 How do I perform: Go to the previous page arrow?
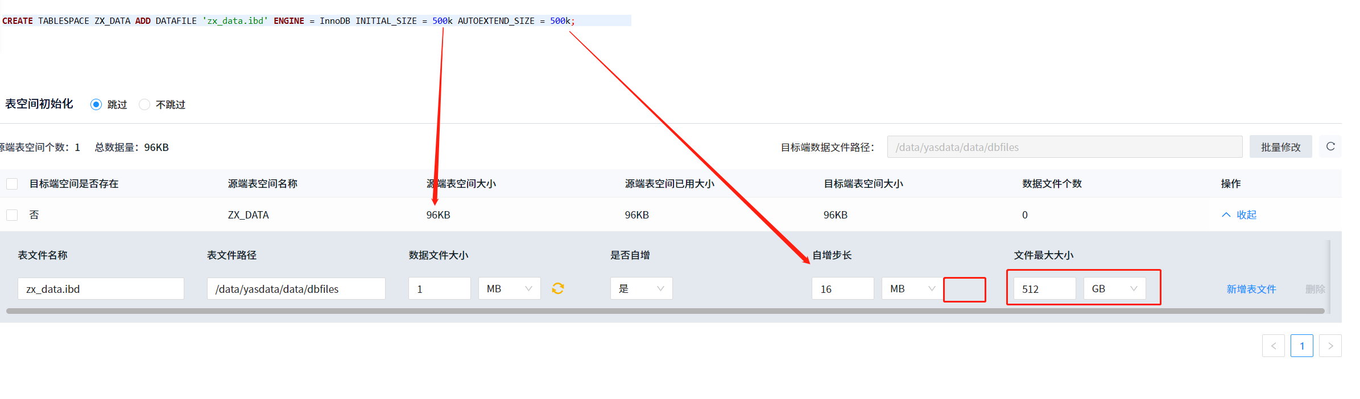(1273, 346)
